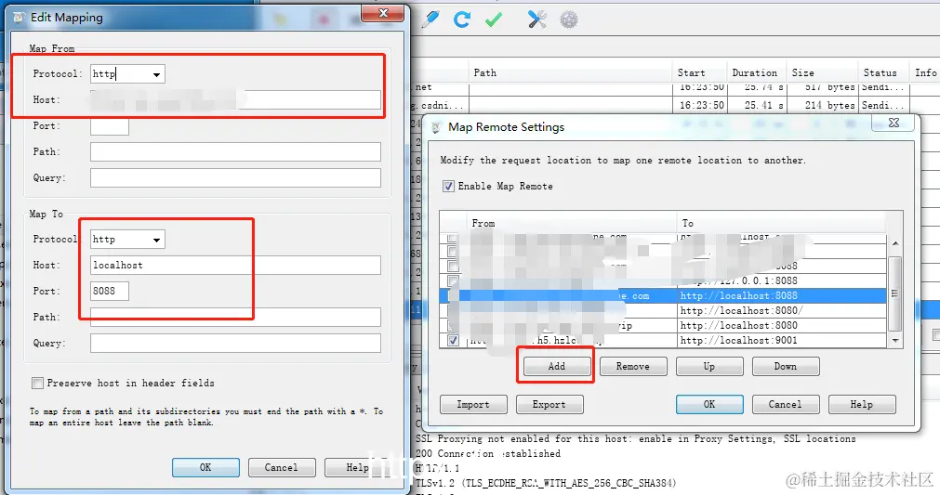The width and height of the screenshot is (940, 495).
Task: Sort by the Path column header
Action: [x=570, y=72]
